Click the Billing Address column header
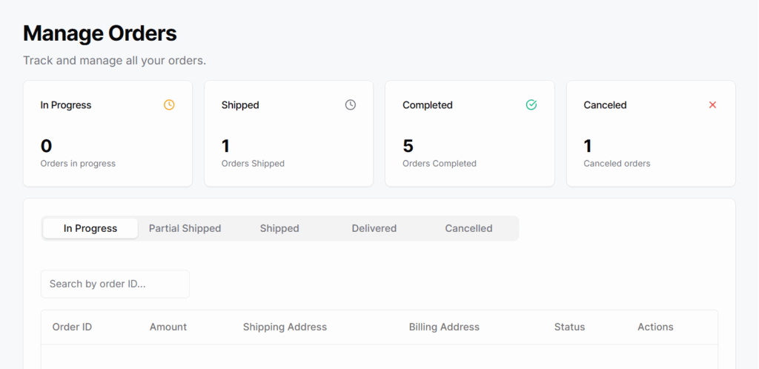 coord(444,327)
